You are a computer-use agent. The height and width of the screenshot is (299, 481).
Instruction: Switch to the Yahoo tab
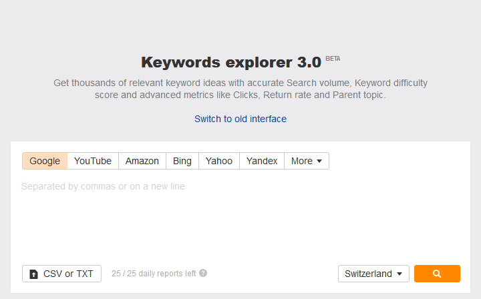click(x=219, y=161)
